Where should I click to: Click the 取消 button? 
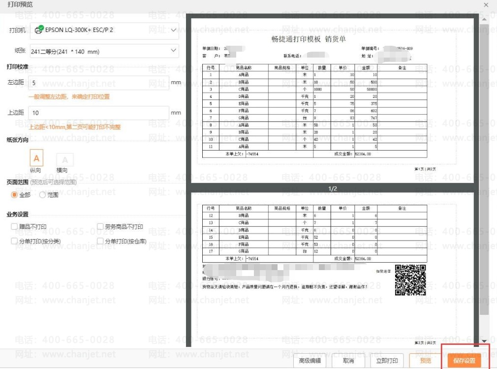(x=348, y=361)
